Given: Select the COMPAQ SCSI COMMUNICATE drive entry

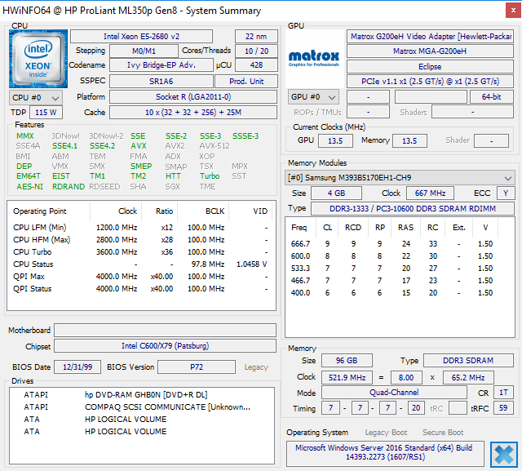Looking at the screenshot, I should point(141,407).
